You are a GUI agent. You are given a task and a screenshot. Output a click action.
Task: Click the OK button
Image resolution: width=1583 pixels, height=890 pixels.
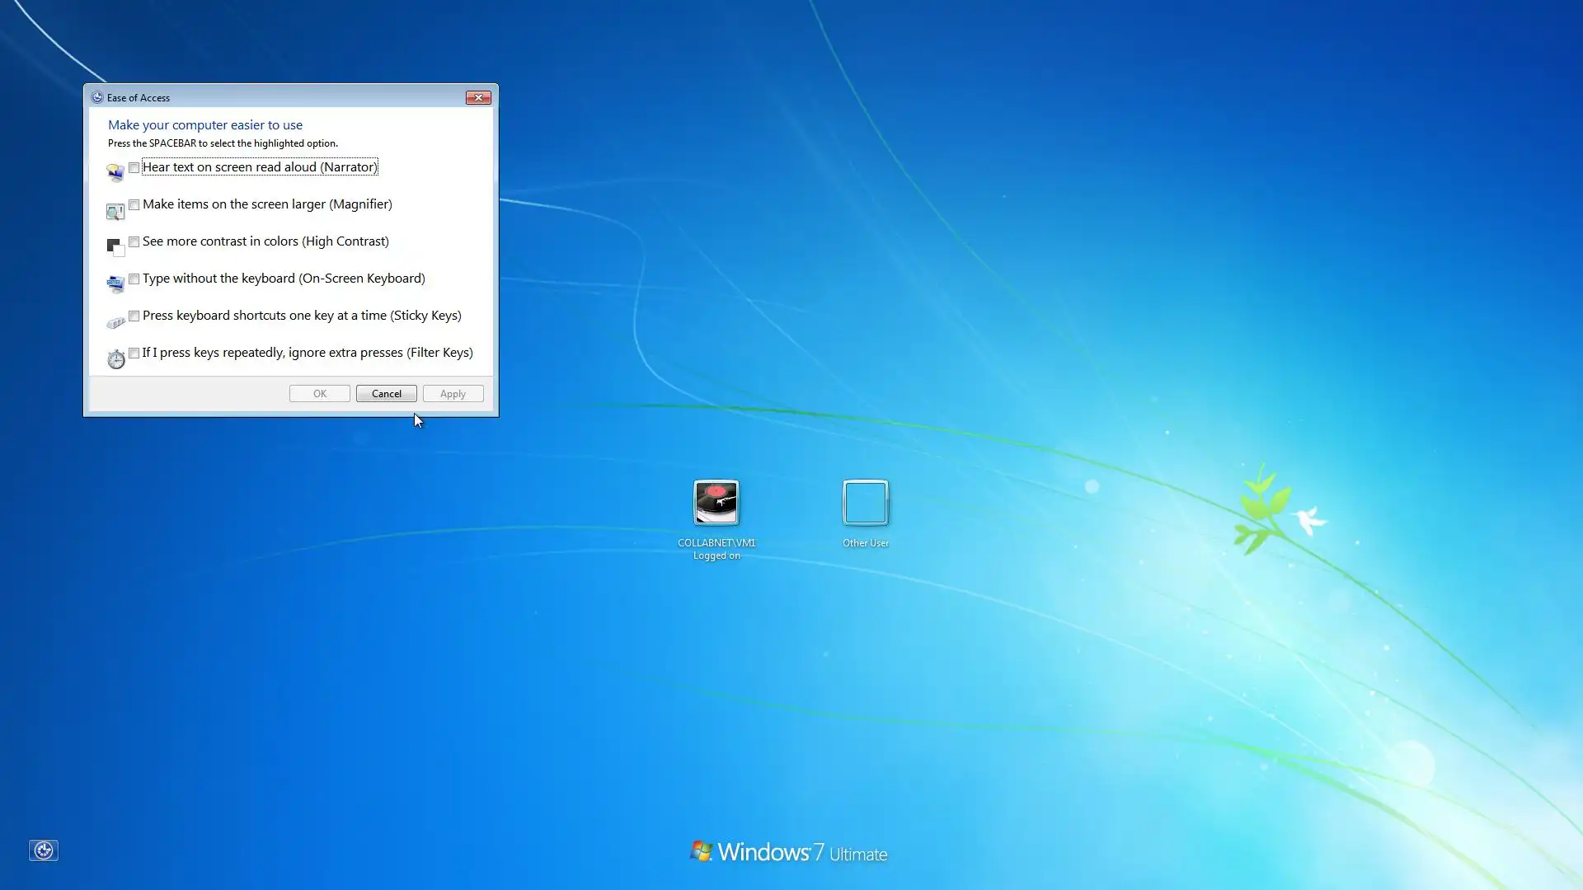320,394
